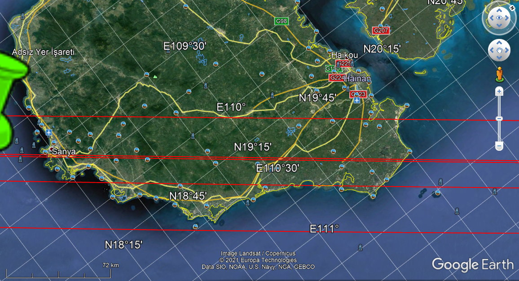This screenshot has width=519, height=281.
Task: Click the N20°15' latitude label
Action: [x=382, y=49]
